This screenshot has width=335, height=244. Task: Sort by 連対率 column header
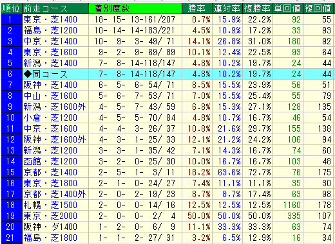(227, 8)
